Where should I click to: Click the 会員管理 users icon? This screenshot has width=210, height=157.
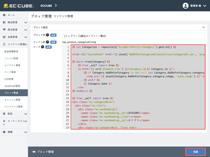pyautogui.click(x=4, y=37)
